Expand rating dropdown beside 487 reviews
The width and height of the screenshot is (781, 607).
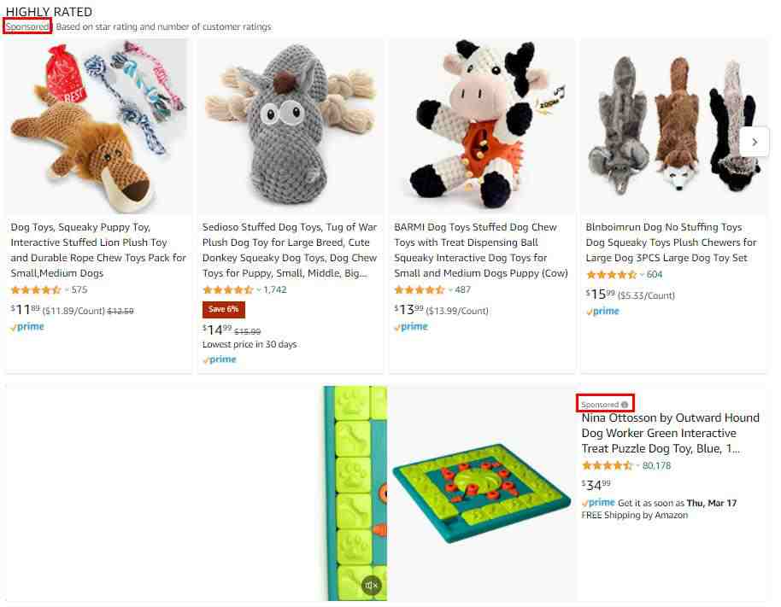pyautogui.click(x=450, y=290)
